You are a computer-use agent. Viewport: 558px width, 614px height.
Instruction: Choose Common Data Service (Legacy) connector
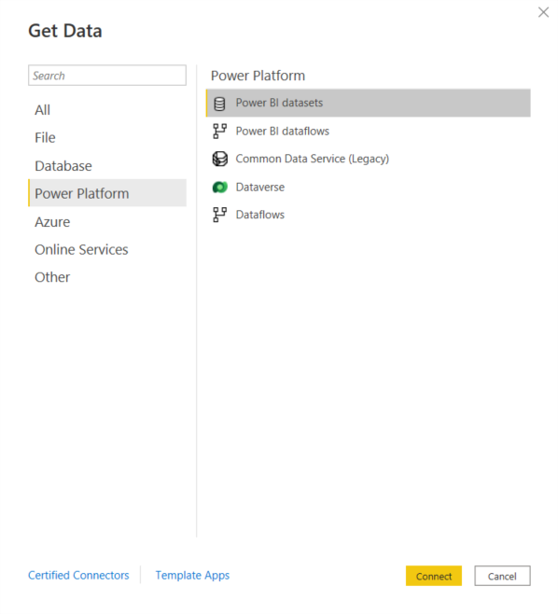coord(368,159)
